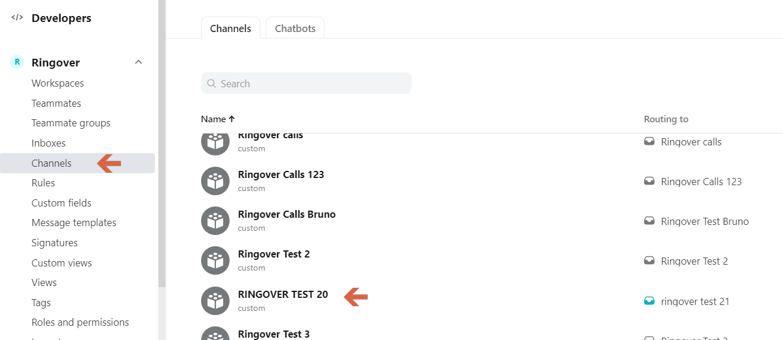Switch to the Channels tab
783x340 pixels.
coord(231,28)
